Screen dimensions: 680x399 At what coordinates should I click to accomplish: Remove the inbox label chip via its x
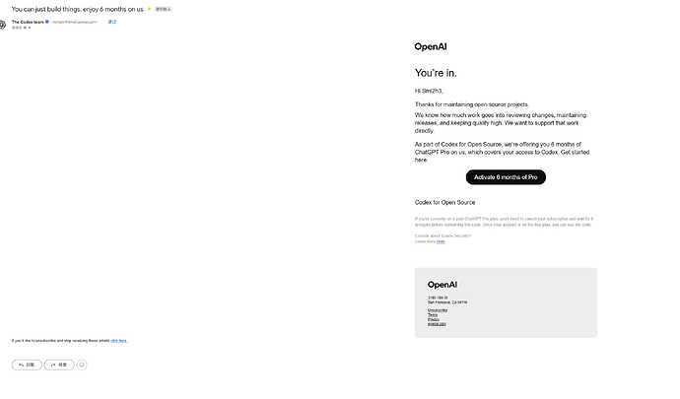[170, 9]
